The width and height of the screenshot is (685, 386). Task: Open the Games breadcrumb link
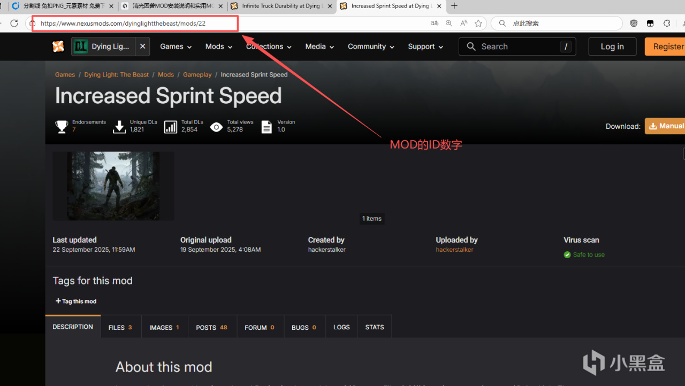pos(65,75)
